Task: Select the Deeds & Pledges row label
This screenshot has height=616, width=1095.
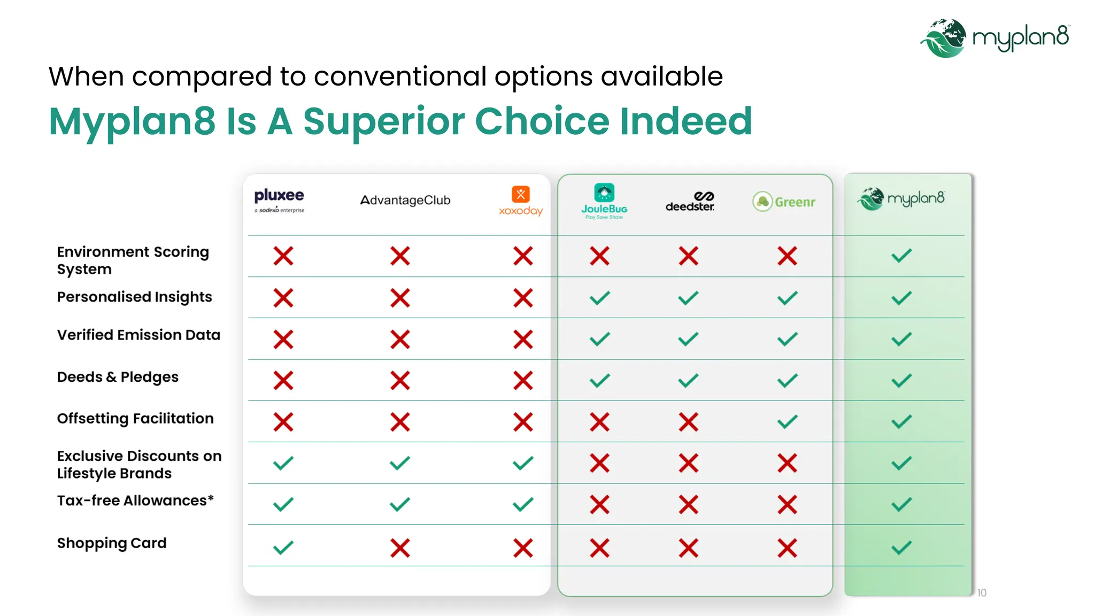Action: coord(118,377)
